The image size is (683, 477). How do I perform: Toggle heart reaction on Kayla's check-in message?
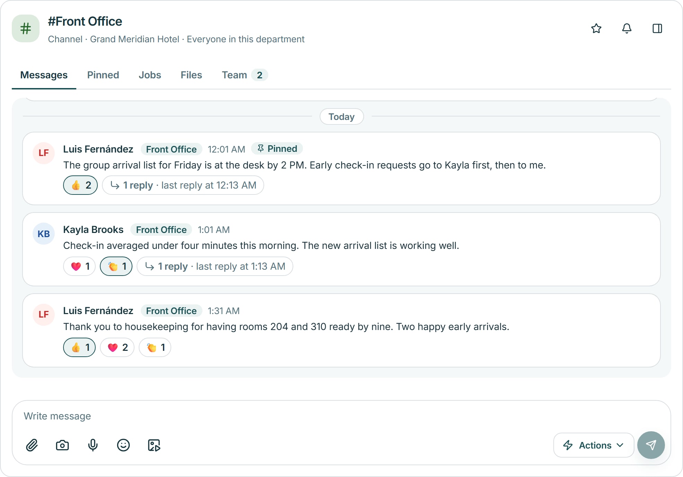pos(79,266)
